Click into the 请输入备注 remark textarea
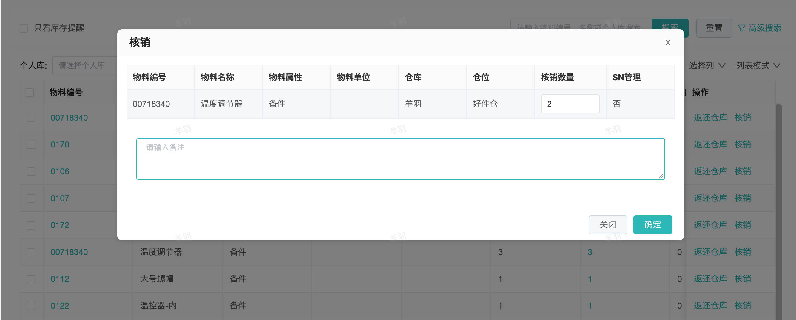This screenshot has width=796, height=320. click(400, 159)
